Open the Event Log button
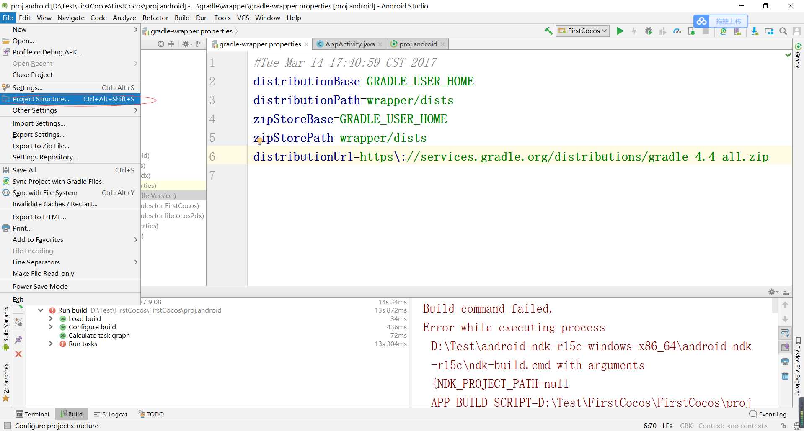 tap(768, 414)
